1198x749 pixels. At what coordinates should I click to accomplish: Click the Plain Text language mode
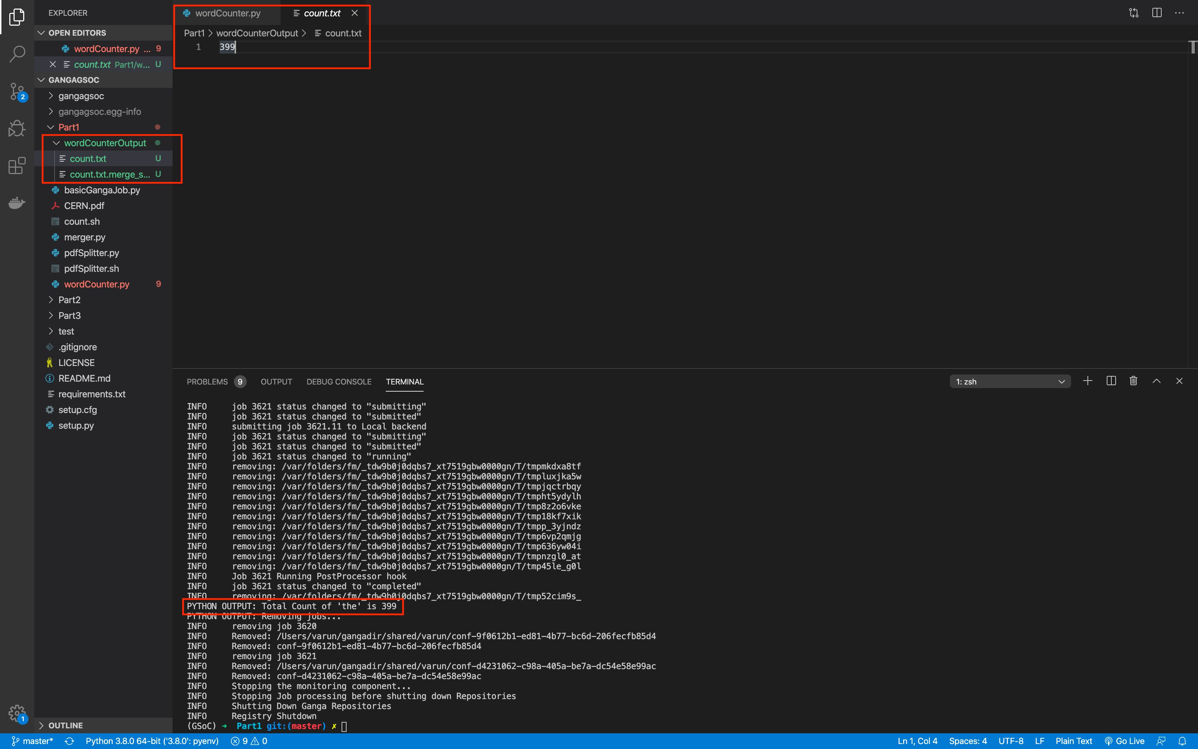[1073, 741]
